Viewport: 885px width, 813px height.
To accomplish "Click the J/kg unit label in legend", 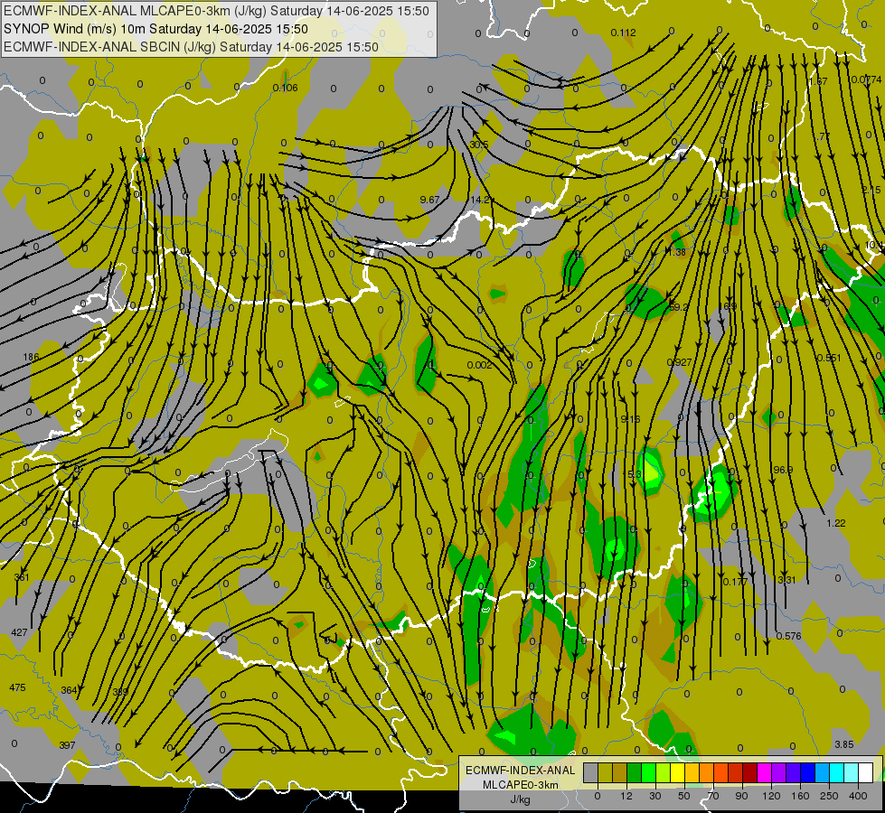I will tap(520, 799).
